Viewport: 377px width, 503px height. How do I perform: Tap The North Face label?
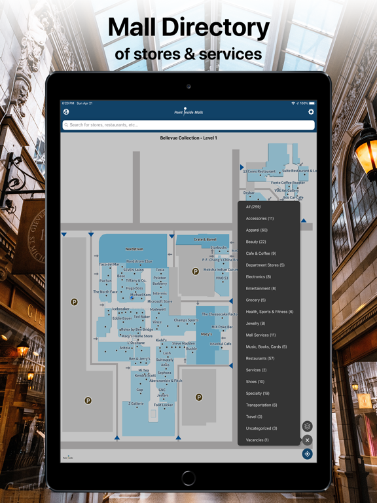pos(105,291)
